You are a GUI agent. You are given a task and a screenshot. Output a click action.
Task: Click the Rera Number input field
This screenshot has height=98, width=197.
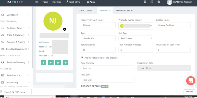pyautogui.click(x=108, y=68)
